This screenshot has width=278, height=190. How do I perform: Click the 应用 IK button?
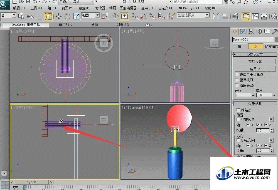pos(255,69)
